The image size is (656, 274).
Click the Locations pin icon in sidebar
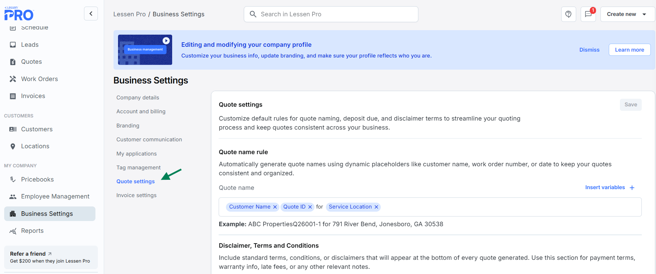point(13,146)
